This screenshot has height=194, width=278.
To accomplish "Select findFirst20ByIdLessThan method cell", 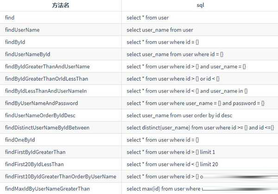I will coord(34,164).
